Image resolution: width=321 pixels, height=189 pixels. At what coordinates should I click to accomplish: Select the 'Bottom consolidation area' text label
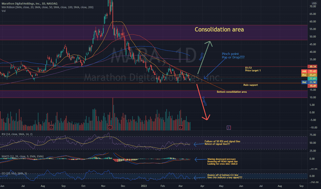click(232, 92)
